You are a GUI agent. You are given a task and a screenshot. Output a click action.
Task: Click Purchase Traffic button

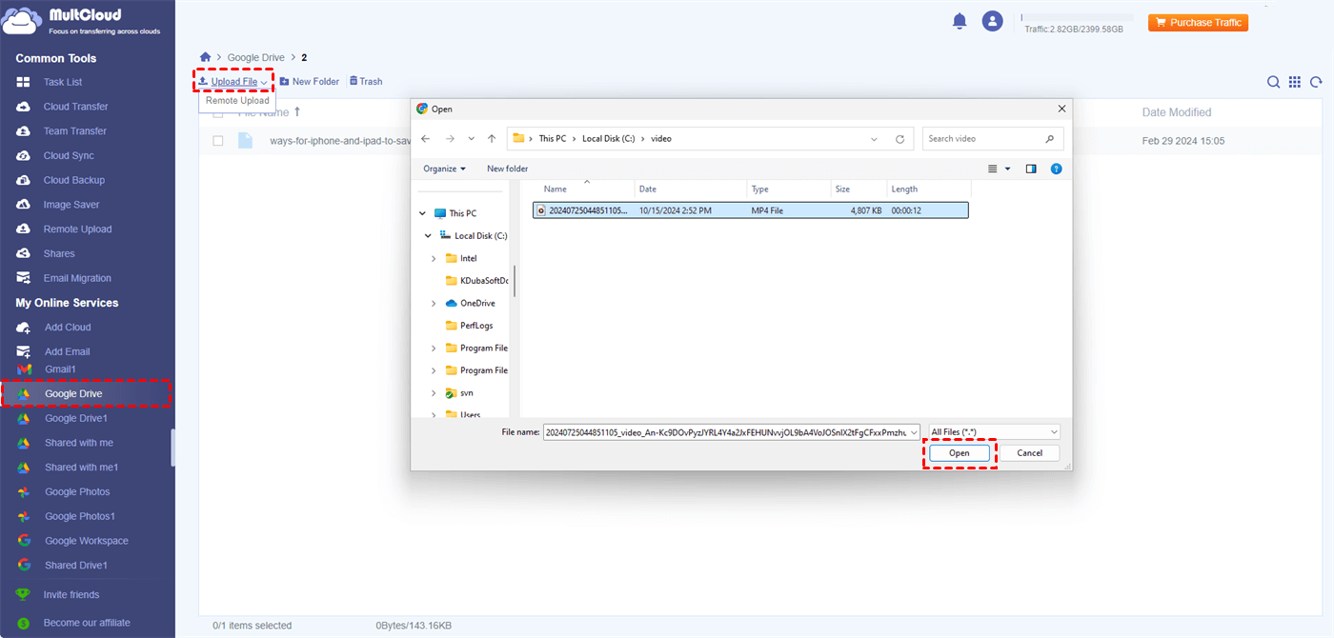1198,22
